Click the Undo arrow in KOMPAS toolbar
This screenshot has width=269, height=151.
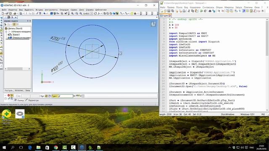tap(44, 13)
